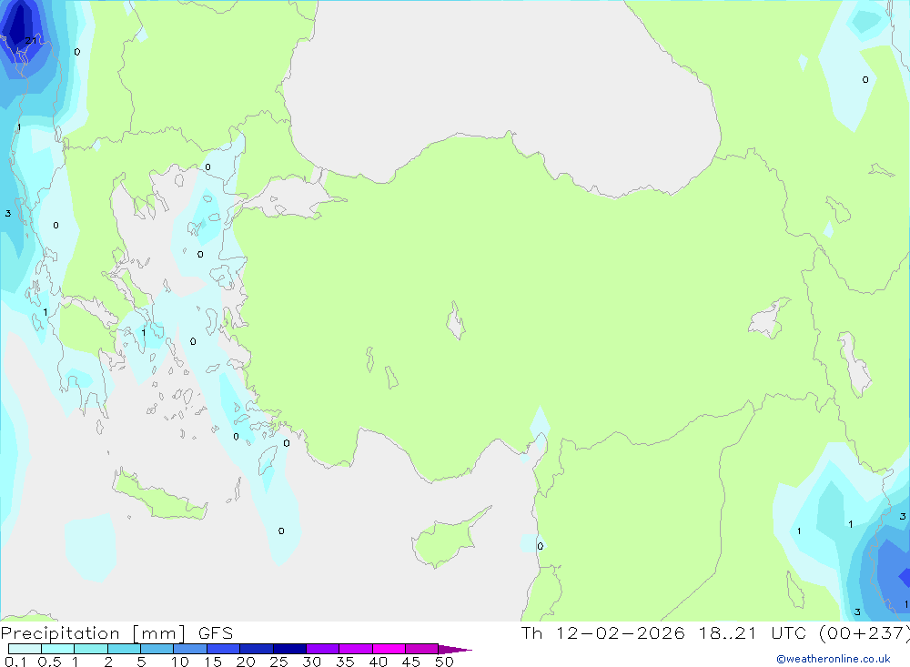910x667 pixels.
Task: Click the legend label '45'
Action: (x=411, y=662)
